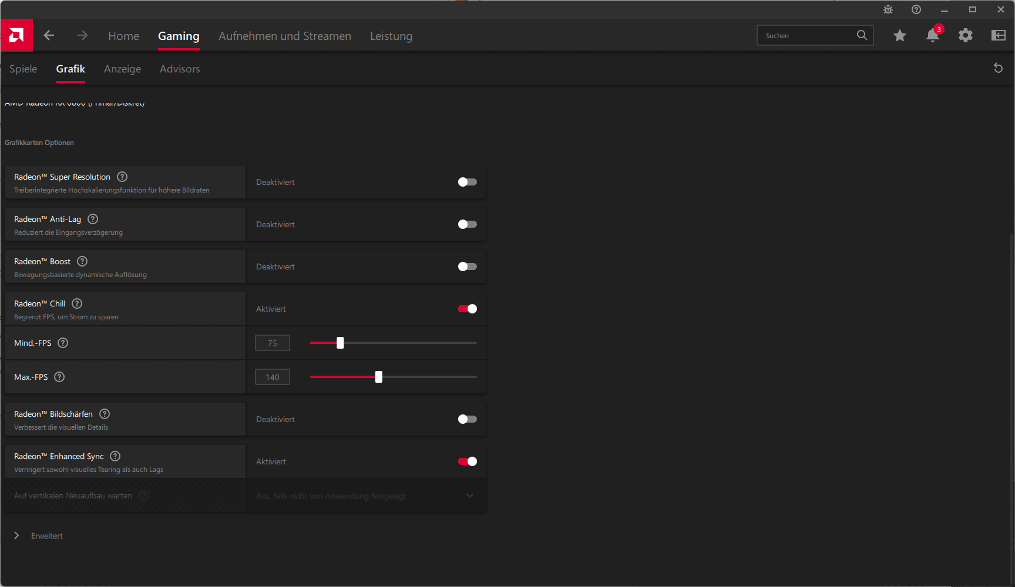
Task: Reset graphics settings with the undo icon
Action: coord(998,68)
